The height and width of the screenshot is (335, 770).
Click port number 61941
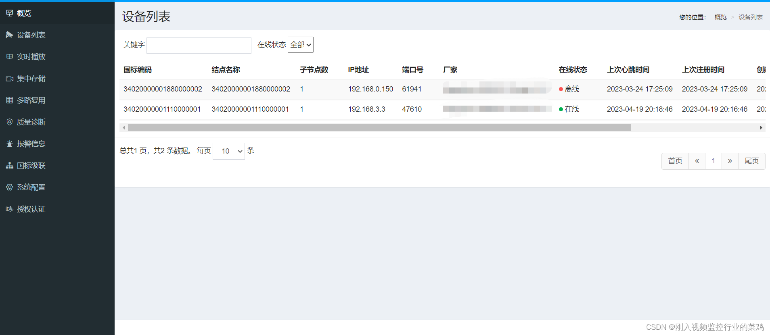(x=412, y=89)
